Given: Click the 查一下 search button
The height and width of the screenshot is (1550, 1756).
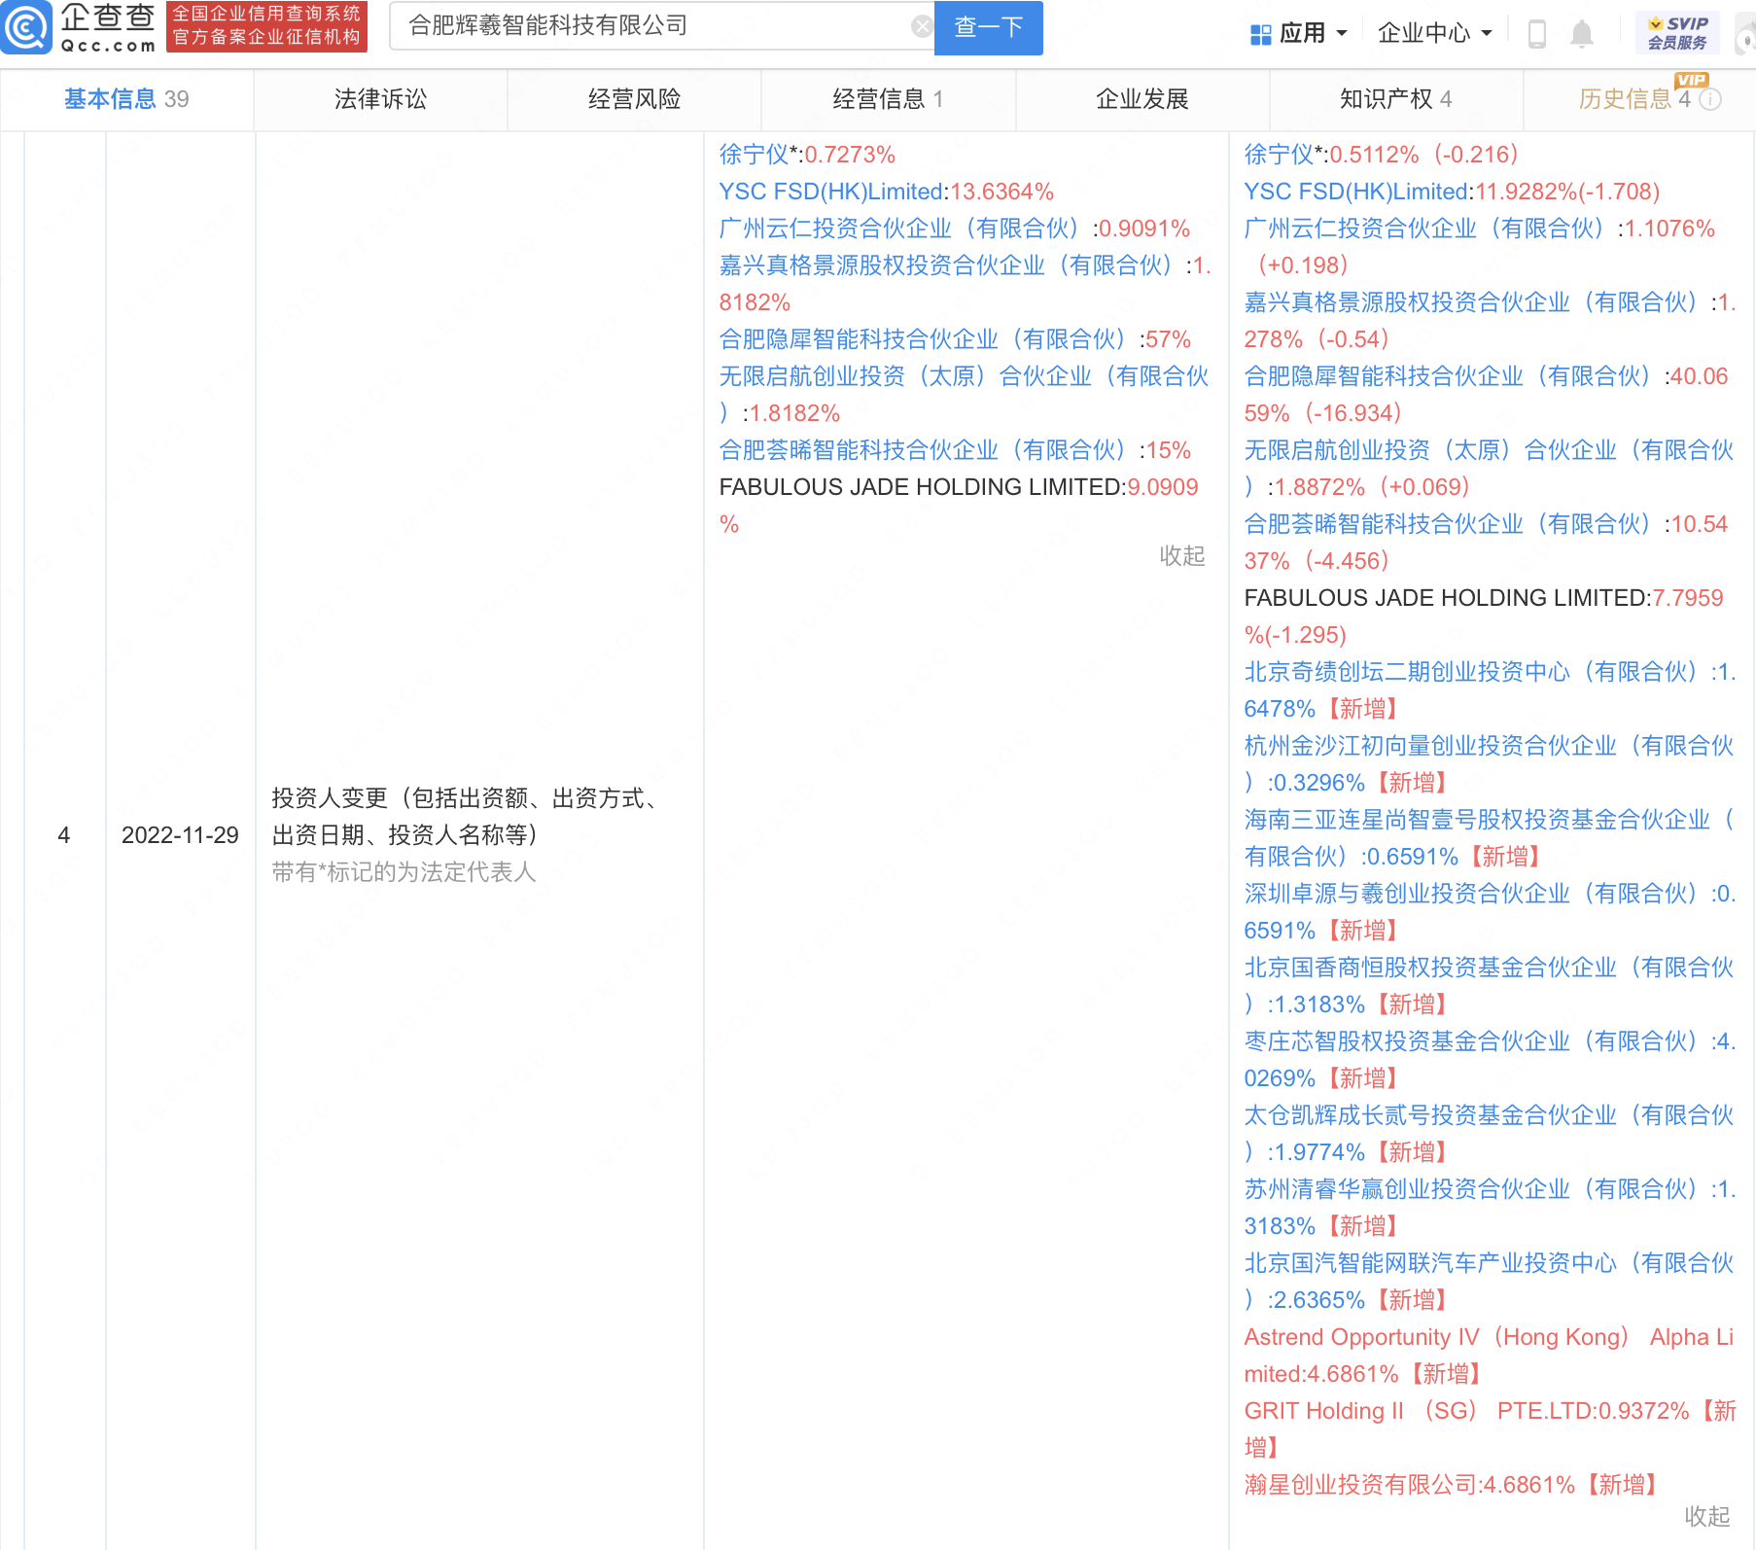Looking at the screenshot, I should (988, 27).
